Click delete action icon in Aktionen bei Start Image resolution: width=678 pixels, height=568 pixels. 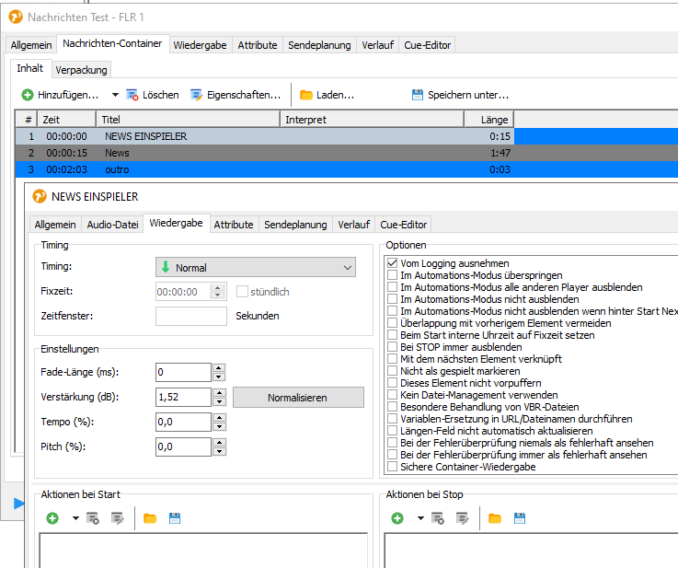tap(93, 518)
